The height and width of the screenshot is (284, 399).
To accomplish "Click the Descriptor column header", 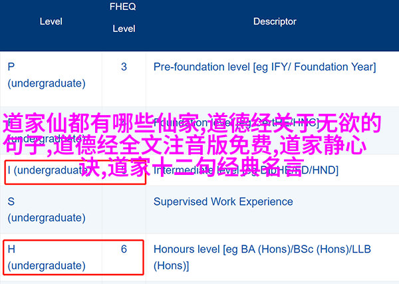I will pos(275,21).
